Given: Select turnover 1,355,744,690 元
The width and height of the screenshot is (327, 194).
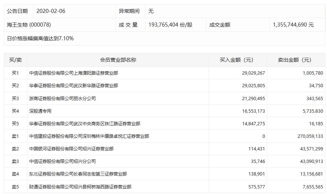Looking at the screenshot, I should tap(293, 25).
